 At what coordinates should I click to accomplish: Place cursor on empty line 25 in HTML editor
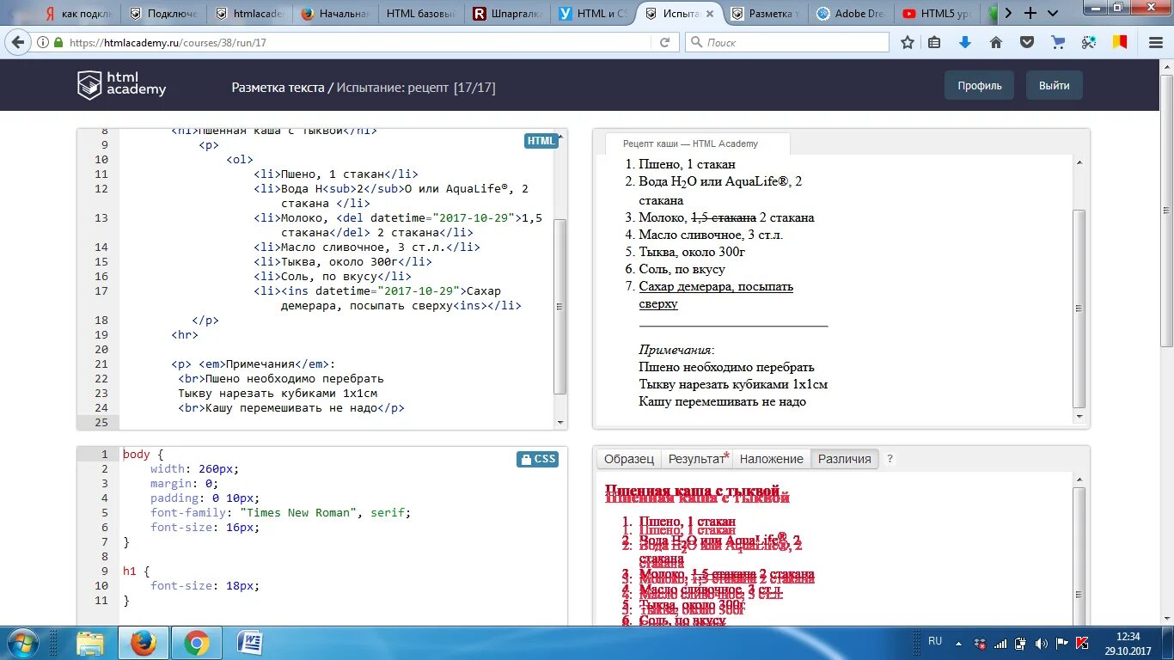[x=337, y=422]
